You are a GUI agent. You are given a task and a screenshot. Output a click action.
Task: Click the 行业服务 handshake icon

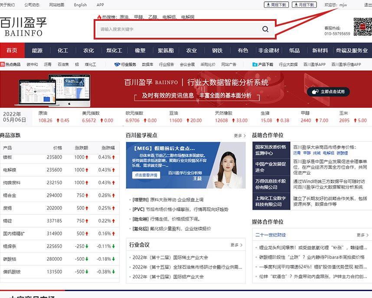click(117, 64)
